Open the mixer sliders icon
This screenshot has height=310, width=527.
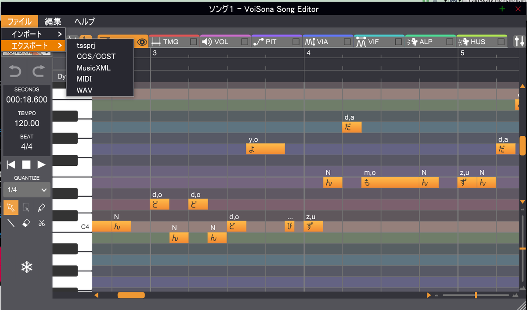[519, 41]
